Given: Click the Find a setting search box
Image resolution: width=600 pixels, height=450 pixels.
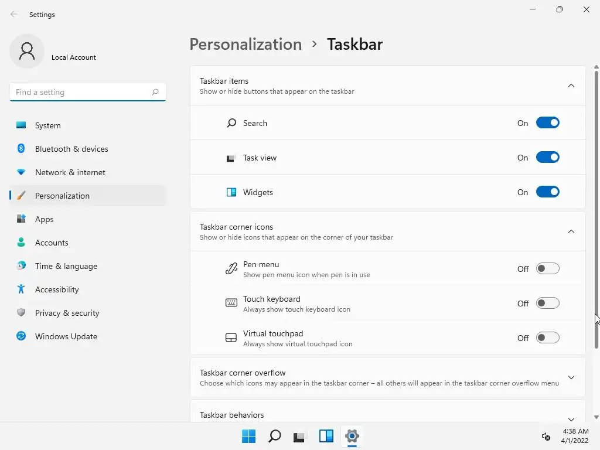Looking at the screenshot, I should (x=88, y=92).
